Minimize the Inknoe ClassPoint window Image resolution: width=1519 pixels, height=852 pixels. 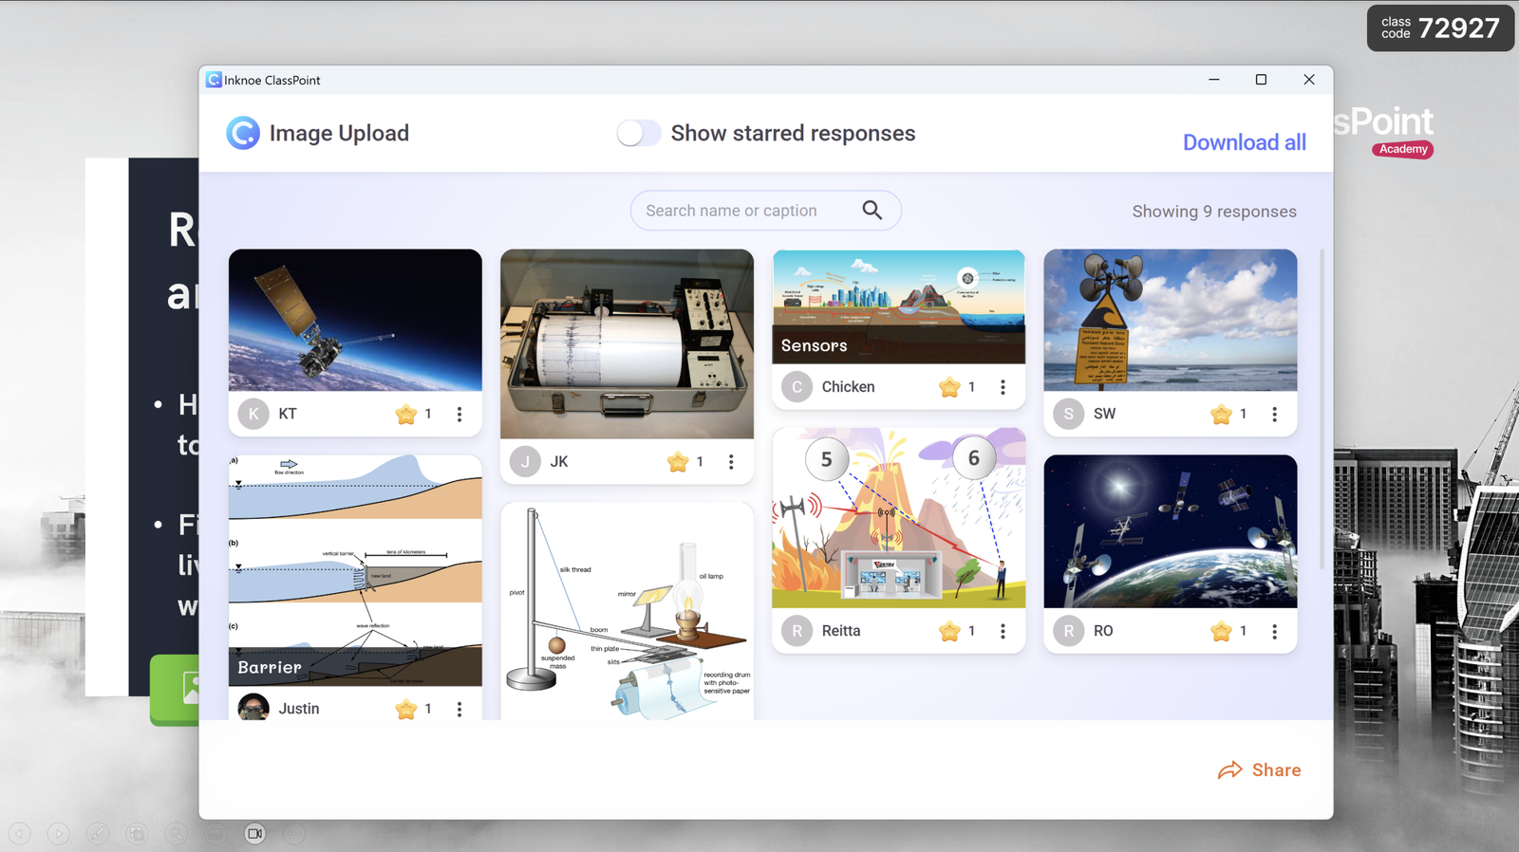[x=1213, y=80]
